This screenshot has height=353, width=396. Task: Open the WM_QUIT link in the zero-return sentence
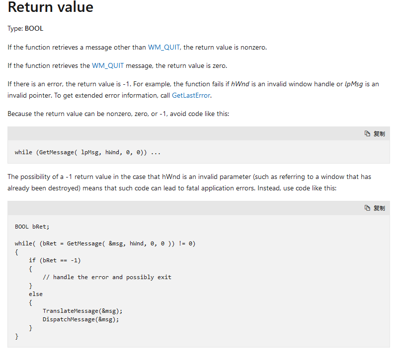coord(108,66)
